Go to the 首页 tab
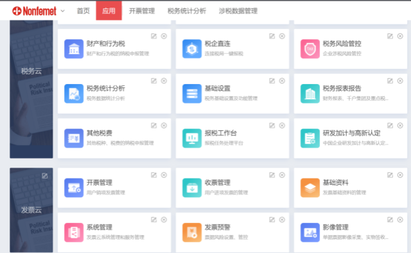Screen dimensions: 411x253 click(83, 11)
